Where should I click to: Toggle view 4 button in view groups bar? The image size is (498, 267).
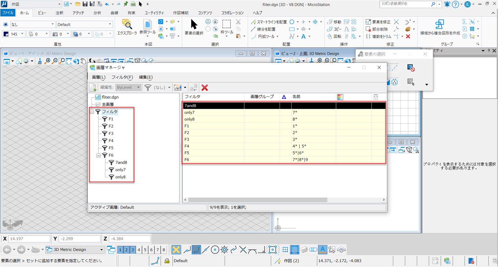[139, 250]
